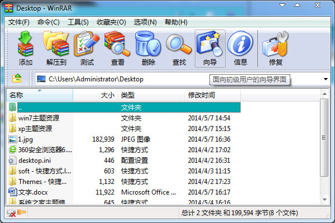
Task: Open the 帮助(H) menu
Action: click(x=176, y=22)
